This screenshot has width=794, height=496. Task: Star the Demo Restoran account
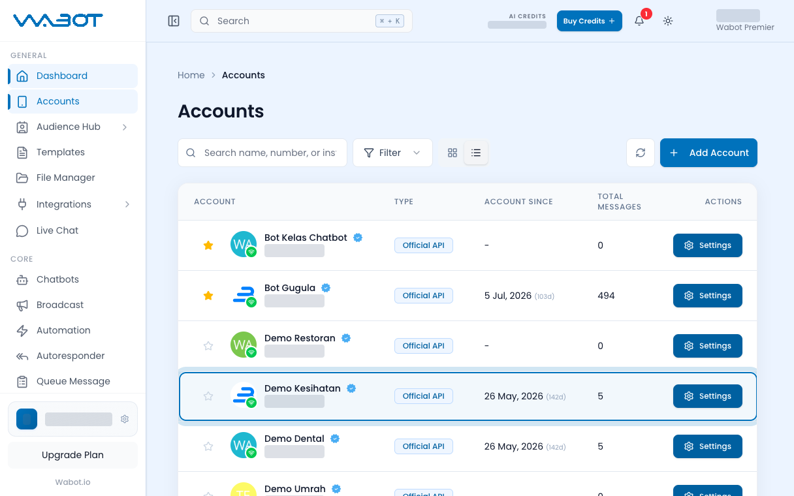pos(208,346)
